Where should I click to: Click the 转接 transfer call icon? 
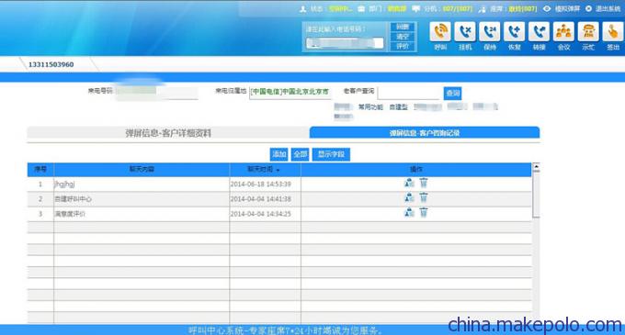[x=539, y=31]
